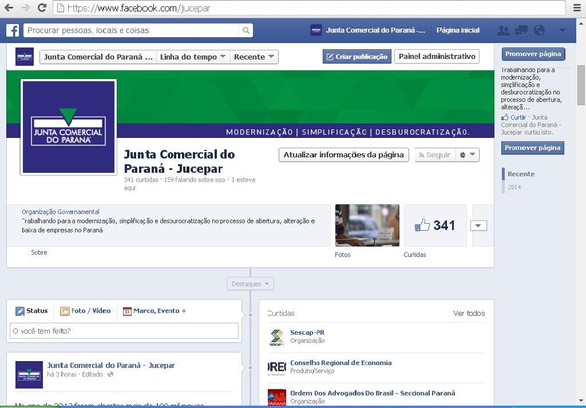Click the upper Promover página button
586x408 pixels.
tap(533, 54)
